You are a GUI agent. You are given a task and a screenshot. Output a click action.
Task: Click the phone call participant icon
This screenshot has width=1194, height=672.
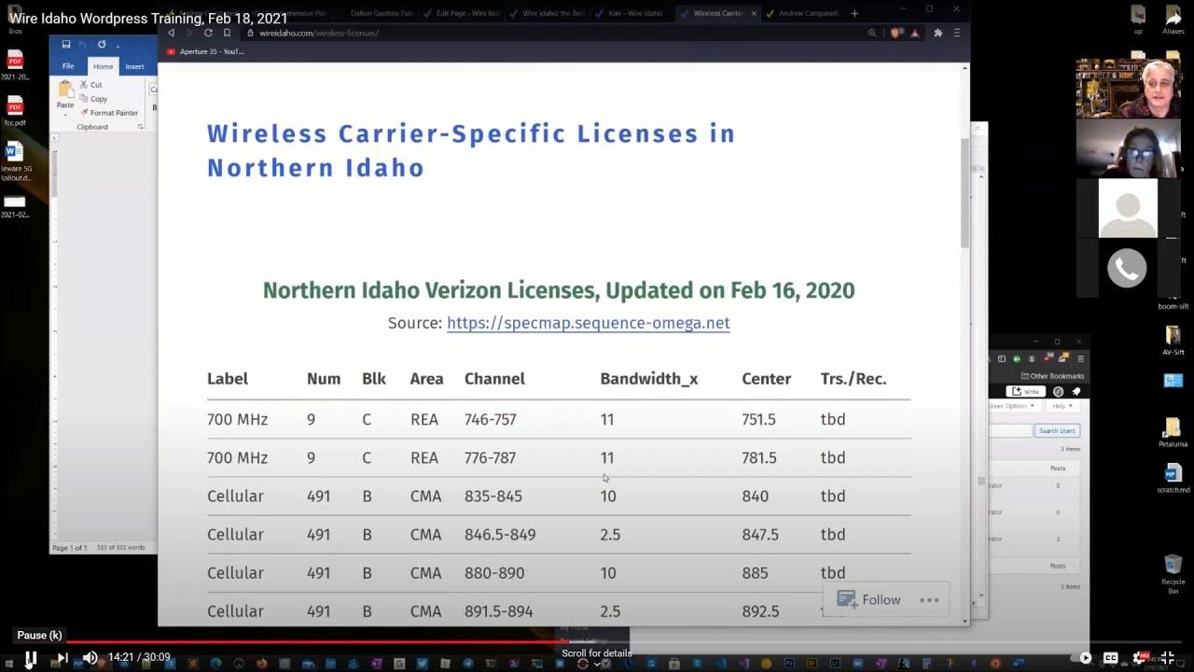pos(1127,268)
